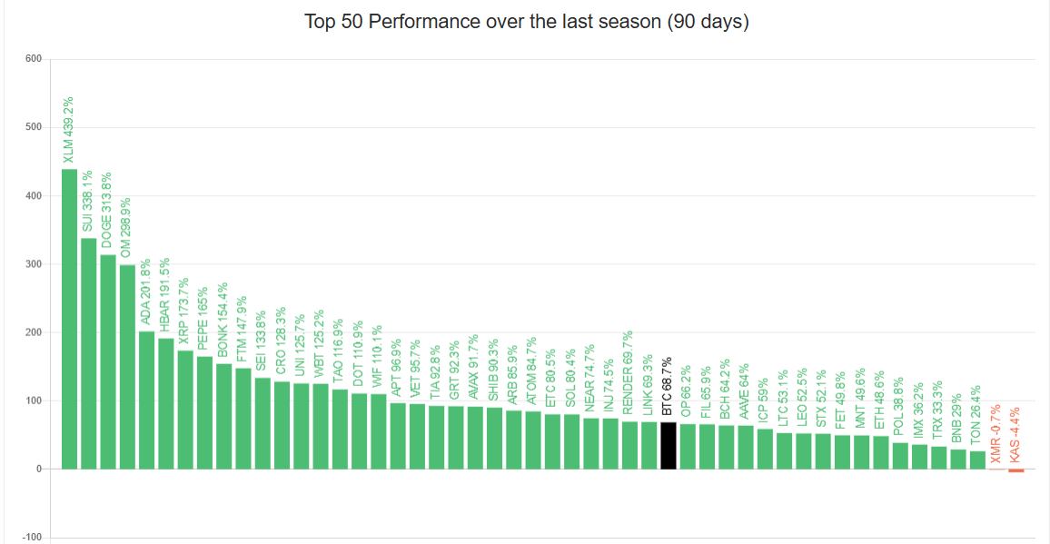
Task: Click the PEPE 165% bar
Action: [x=204, y=412]
